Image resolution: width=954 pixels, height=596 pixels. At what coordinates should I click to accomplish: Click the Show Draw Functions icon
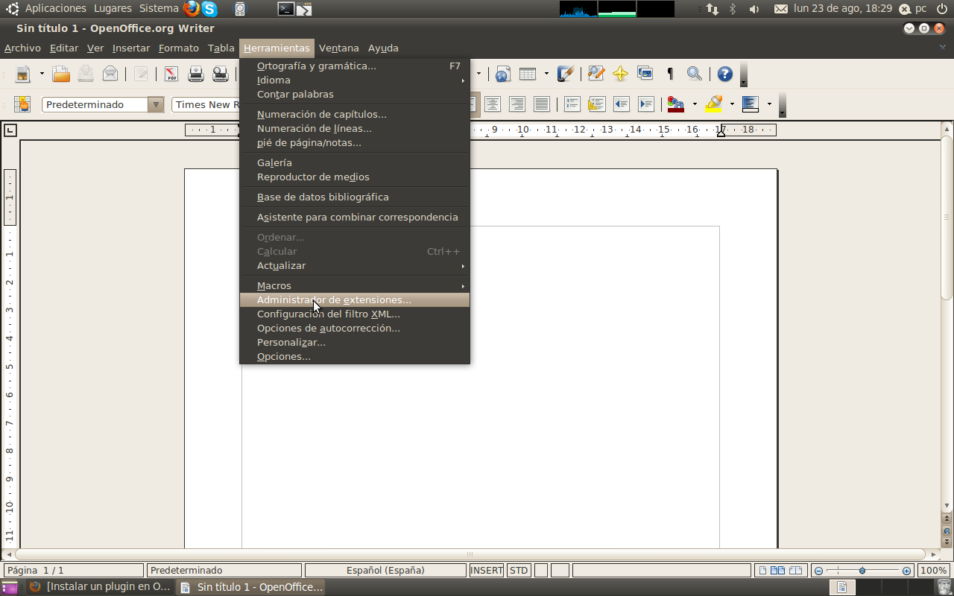pos(566,74)
